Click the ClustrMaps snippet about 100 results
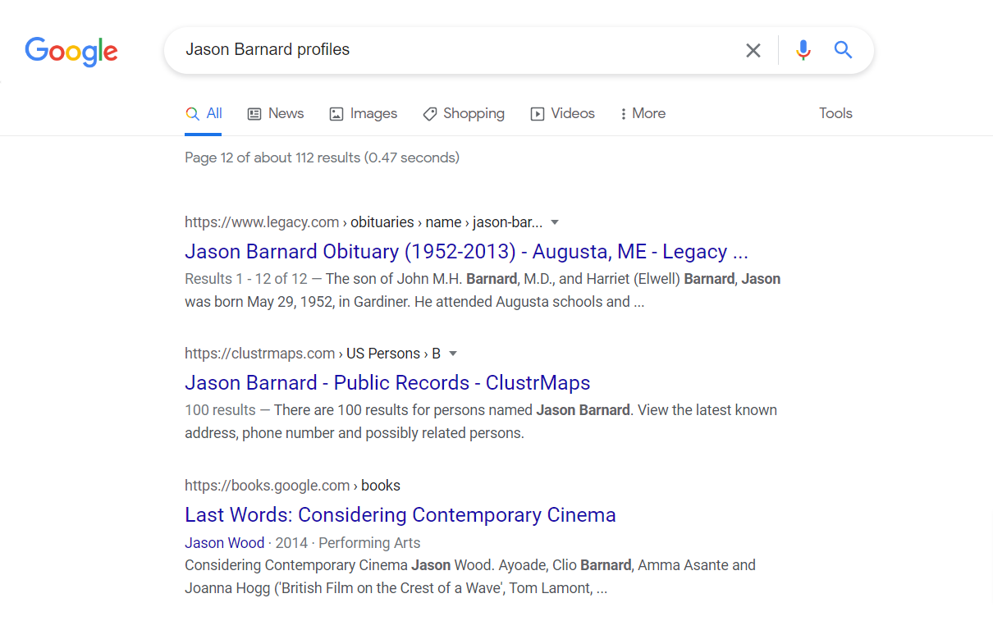Image resolution: width=993 pixels, height=621 pixels. point(481,422)
